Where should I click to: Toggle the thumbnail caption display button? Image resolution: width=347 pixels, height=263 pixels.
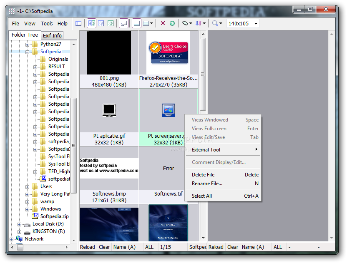[x=136, y=23]
